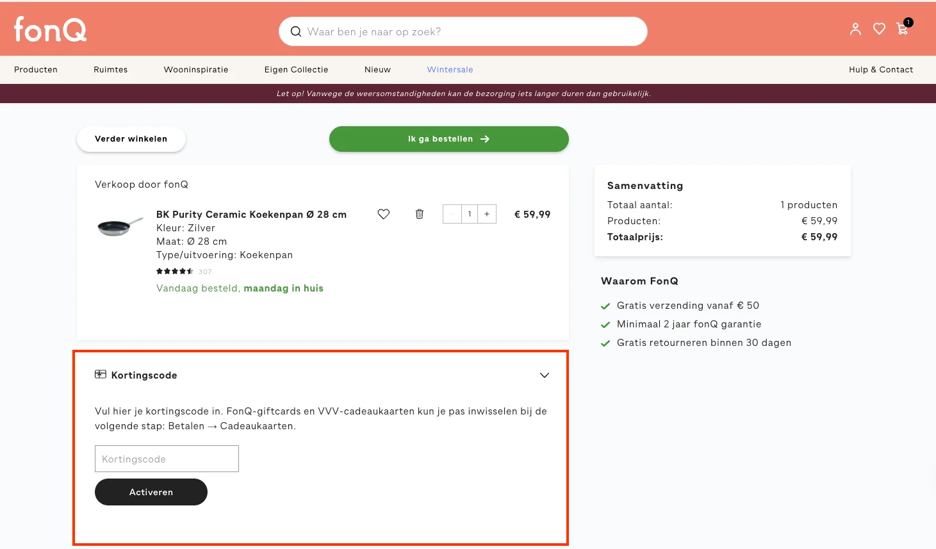The height and width of the screenshot is (549, 936).
Task: Open the koekenpan product thumbnail
Action: coord(120,226)
